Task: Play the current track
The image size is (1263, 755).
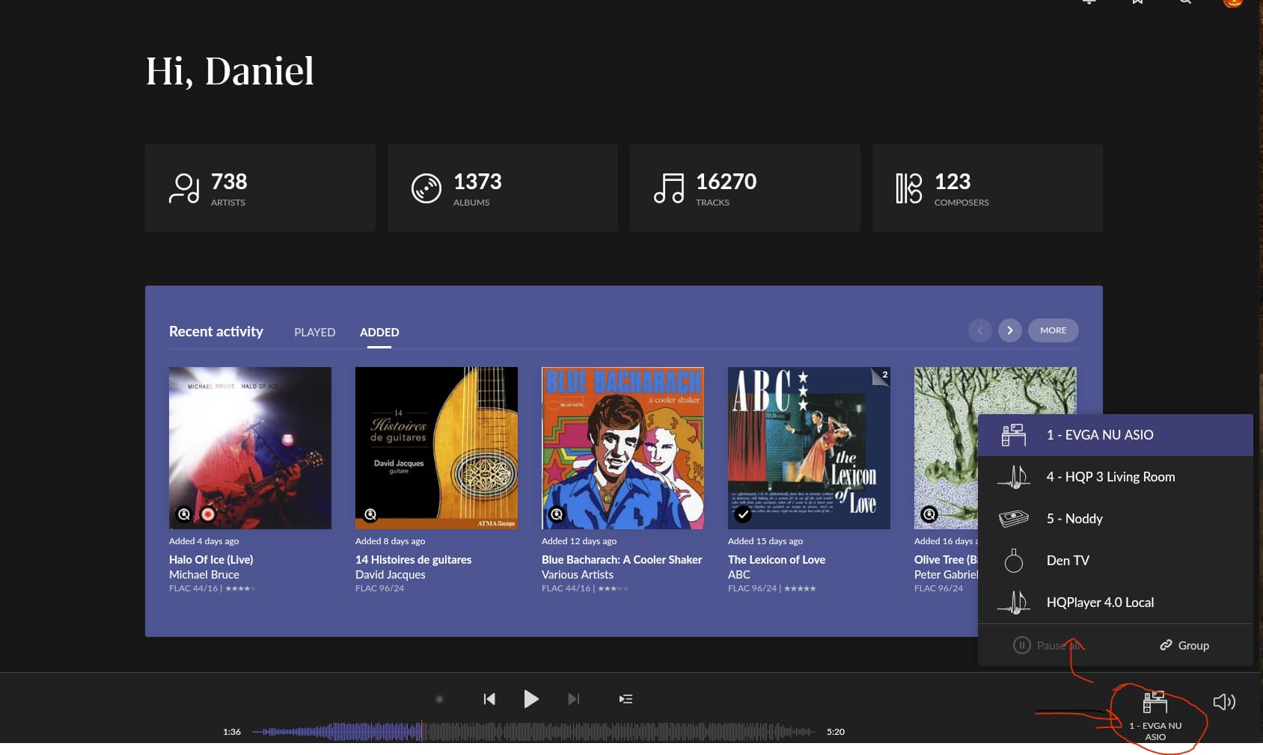Action: point(530,699)
